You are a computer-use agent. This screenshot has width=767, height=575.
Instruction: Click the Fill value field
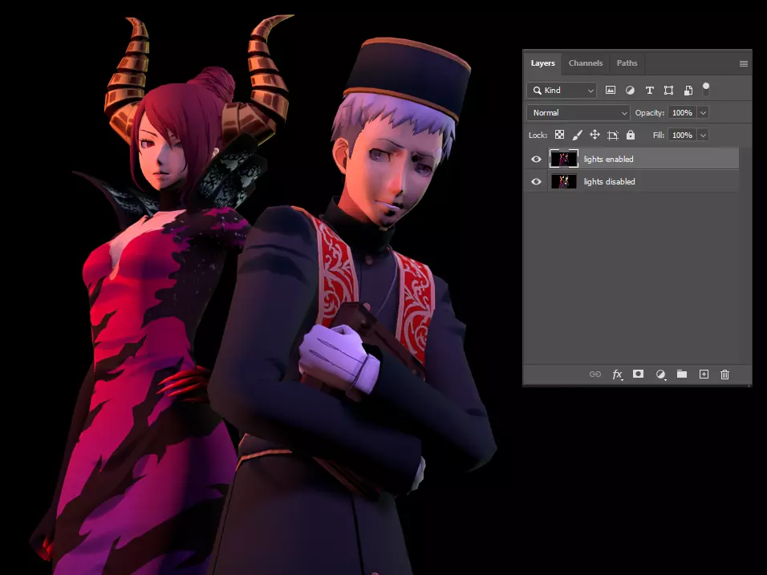click(x=682, y=135)
